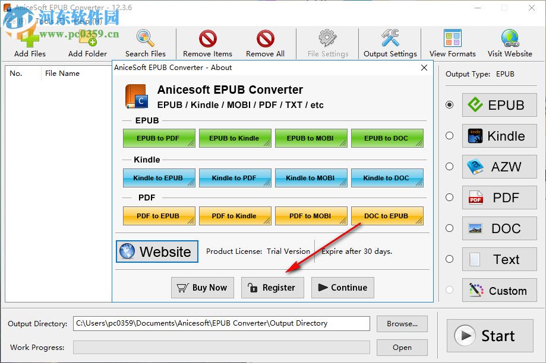Click the EPUB to PDF conversion button

coord(159,138)
